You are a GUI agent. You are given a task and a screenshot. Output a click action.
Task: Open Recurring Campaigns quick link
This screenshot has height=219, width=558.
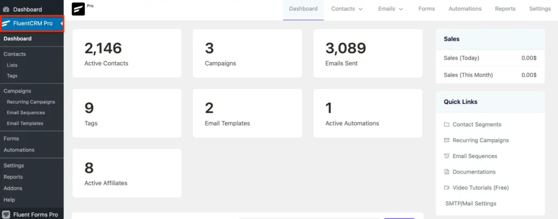481,140
